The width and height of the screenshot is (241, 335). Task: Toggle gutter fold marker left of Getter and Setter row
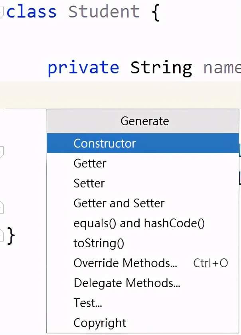(x=1, y=207)
